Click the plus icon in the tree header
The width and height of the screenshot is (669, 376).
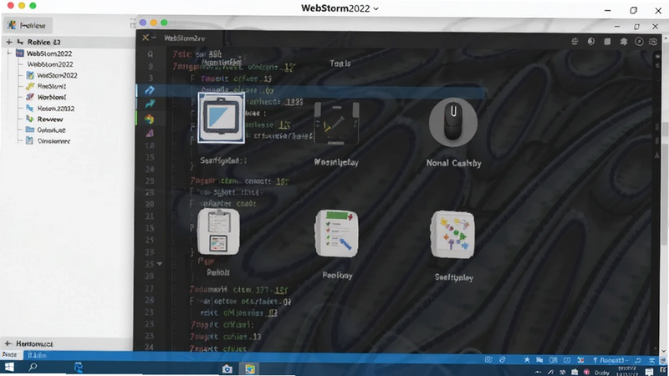(9, 42)
